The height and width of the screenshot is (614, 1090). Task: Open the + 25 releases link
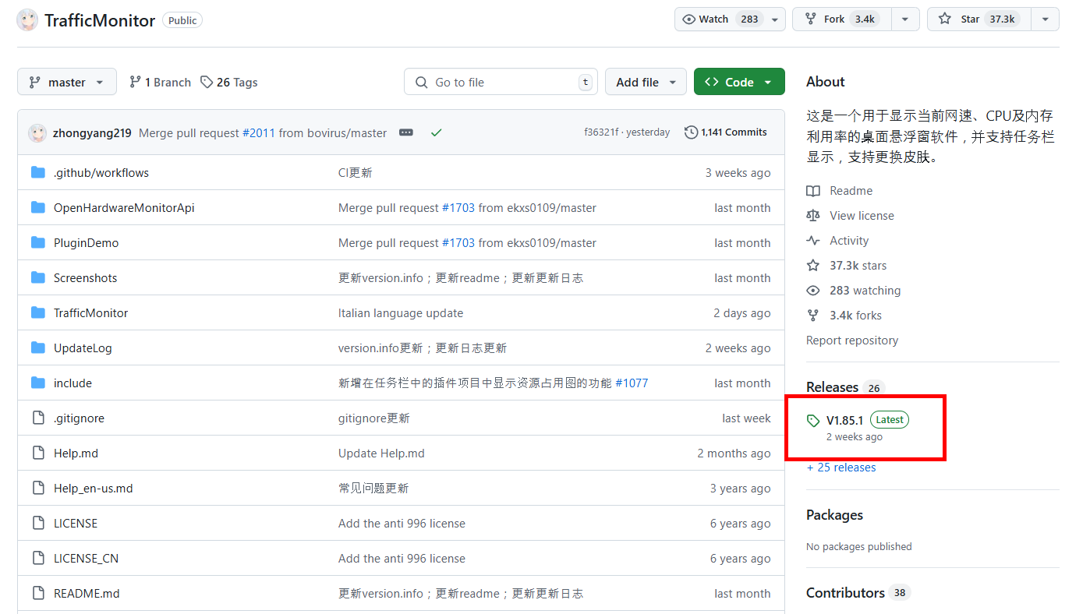[x=841, y=468]
